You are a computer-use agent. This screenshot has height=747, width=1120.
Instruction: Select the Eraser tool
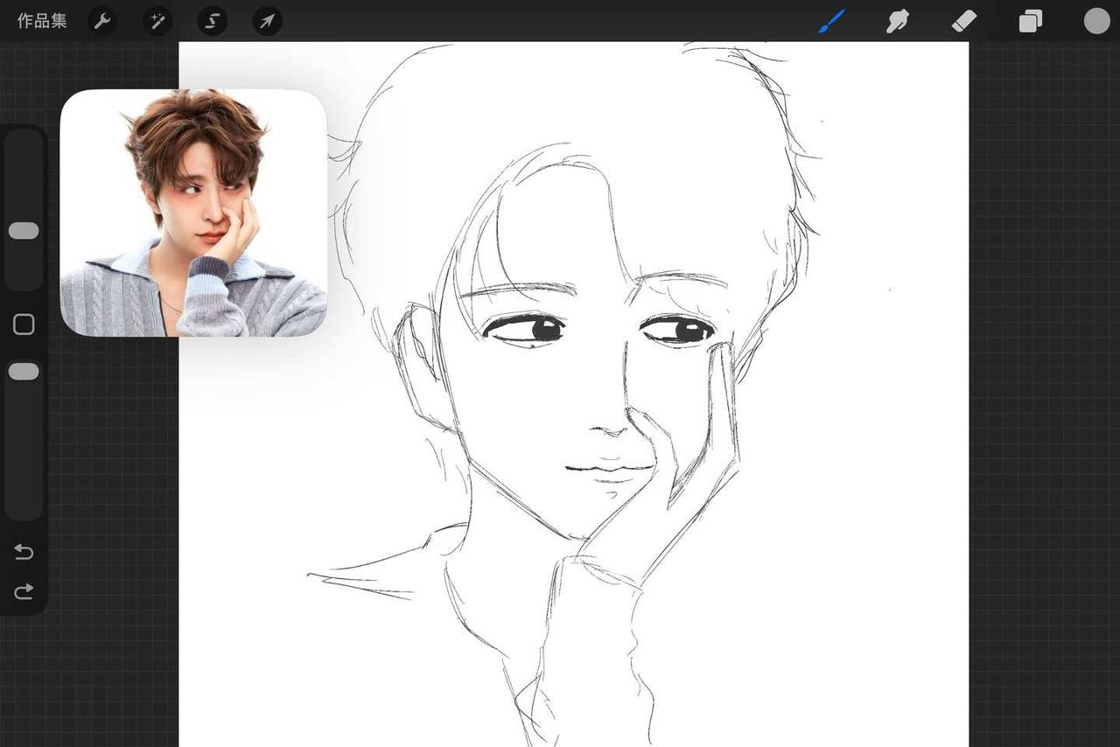point(963,21)
